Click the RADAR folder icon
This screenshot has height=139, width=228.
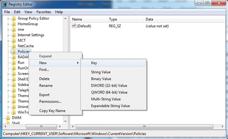(14, 57)
